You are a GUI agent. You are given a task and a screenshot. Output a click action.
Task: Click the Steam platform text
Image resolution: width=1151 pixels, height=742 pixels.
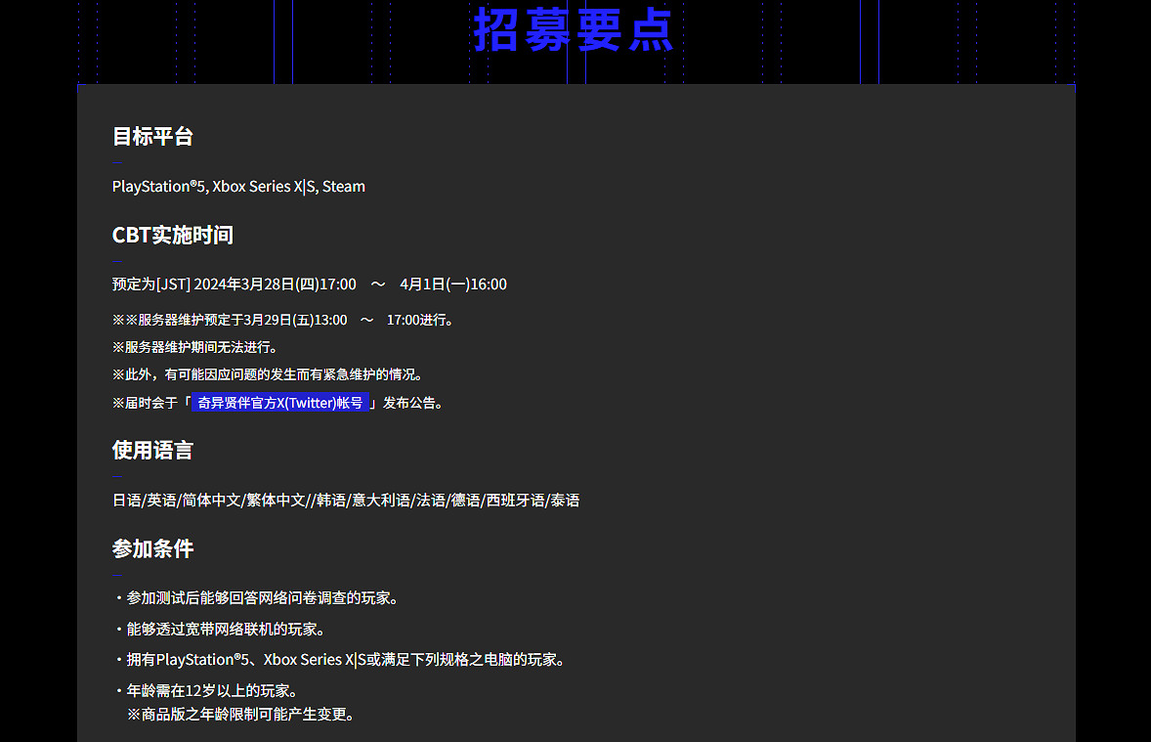click(343, 186)
